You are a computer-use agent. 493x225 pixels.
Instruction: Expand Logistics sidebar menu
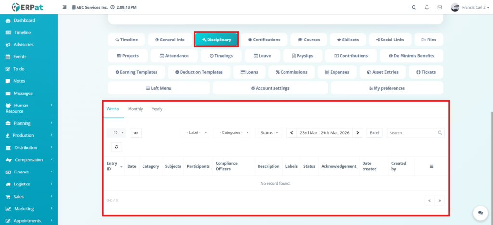point(28,184)
